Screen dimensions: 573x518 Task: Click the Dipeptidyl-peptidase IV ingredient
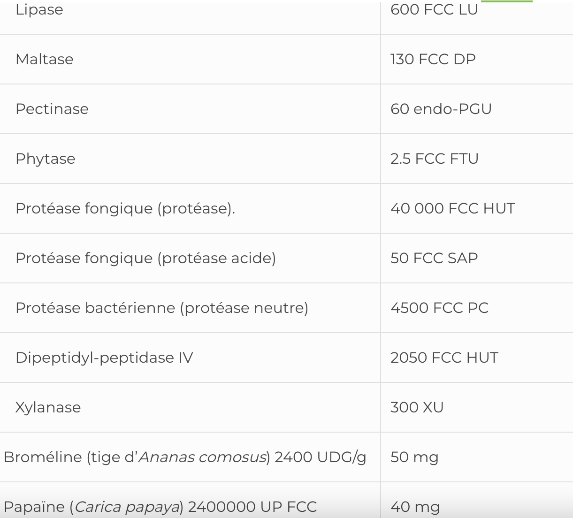point(104,358)
